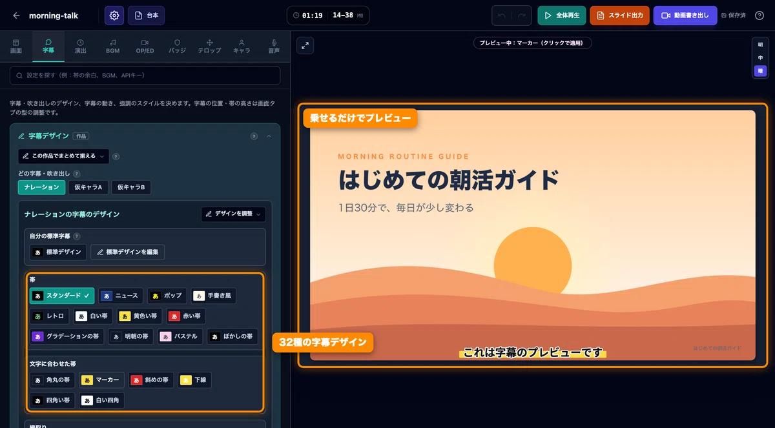Choose the 手書き風 band design
This screenshot has width=775, height=428.
[214, 296]
